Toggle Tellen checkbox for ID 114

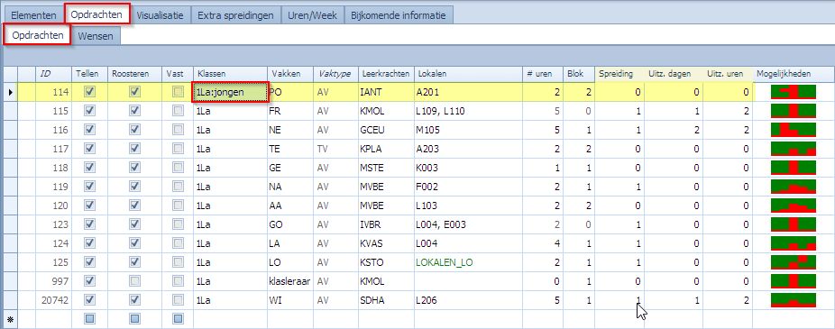coord(89,92)
